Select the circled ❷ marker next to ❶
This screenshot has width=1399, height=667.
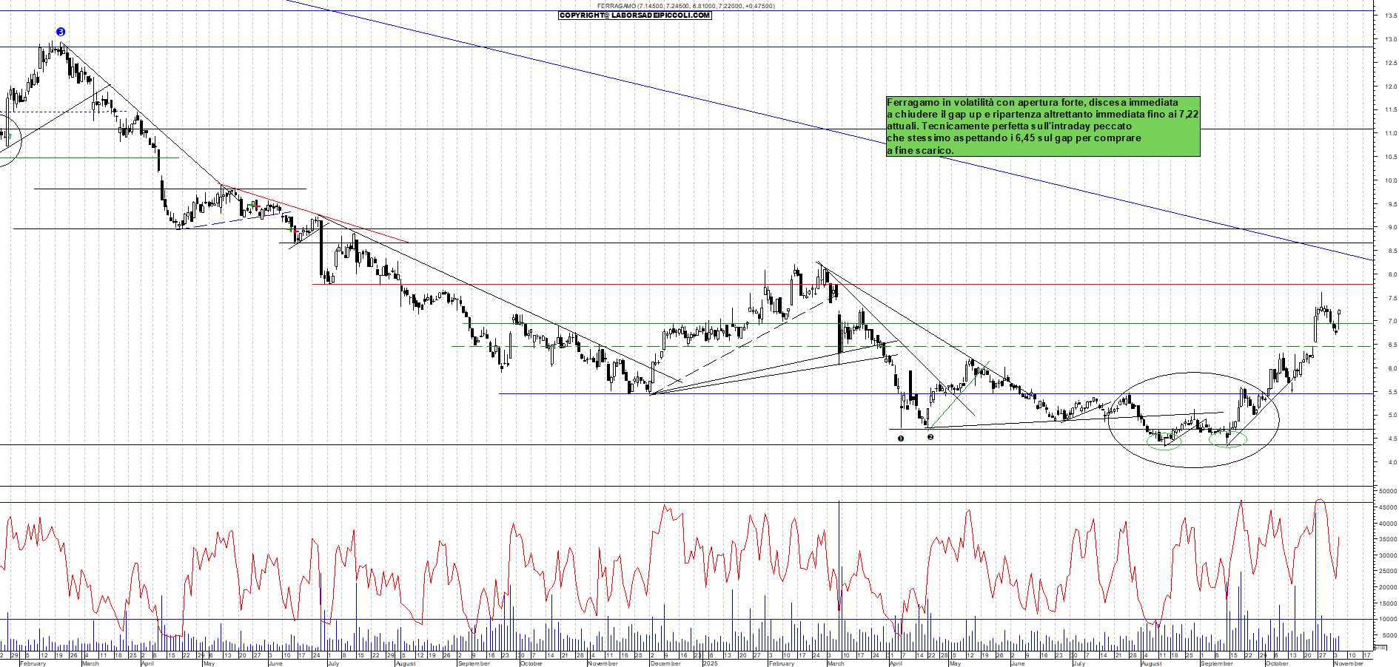tap(930, 439)
